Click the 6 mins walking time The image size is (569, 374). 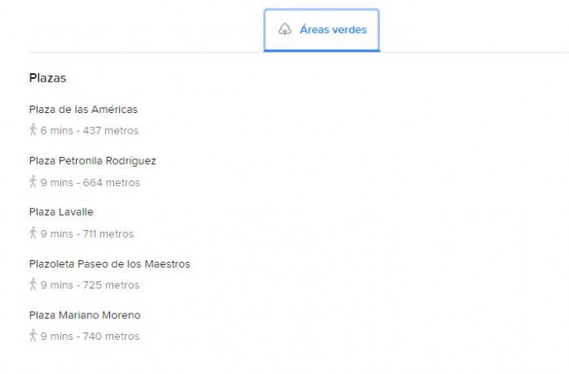57,131
